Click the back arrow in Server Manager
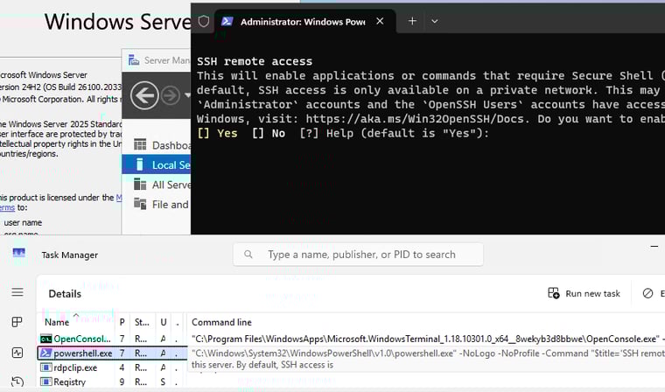Viewport: 665px width, 392px height. (144, 95)
